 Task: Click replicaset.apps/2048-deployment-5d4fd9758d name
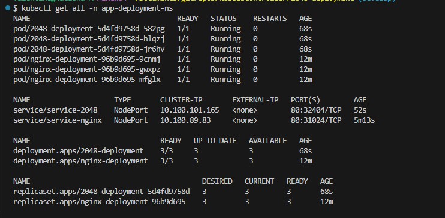(x=101, y=192)
